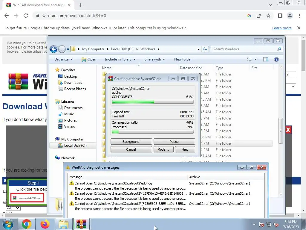Click Chrome icon in taskbar

pos(26,224)
